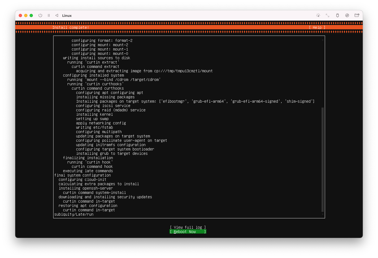
Task: Click line 'updating packages on target system'
Action: [113, 136]
